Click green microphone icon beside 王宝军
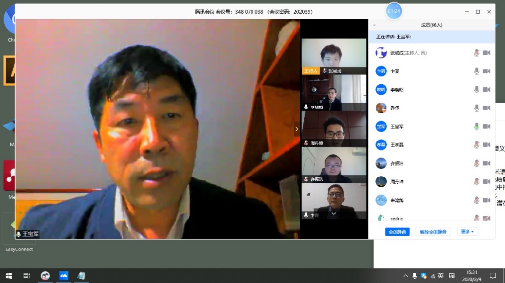The height and width of the screenshot is (283, 505). click(476, 126)
